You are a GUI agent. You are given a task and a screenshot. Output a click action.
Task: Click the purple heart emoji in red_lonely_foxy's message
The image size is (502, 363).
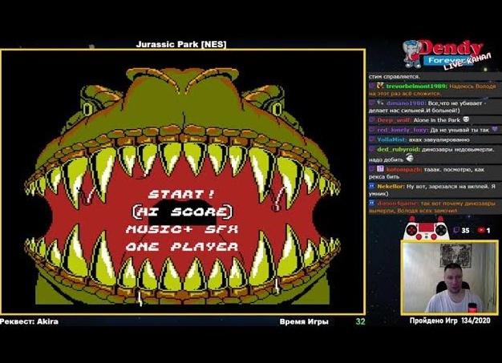[x=495, y=129]
